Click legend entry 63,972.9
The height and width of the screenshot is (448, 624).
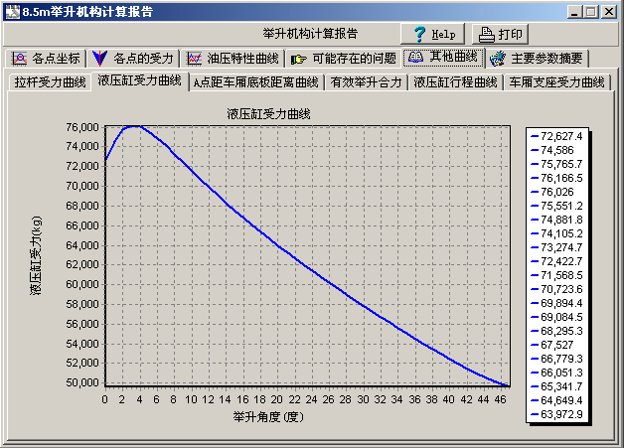pyautogui.click(x=556, y=415)
